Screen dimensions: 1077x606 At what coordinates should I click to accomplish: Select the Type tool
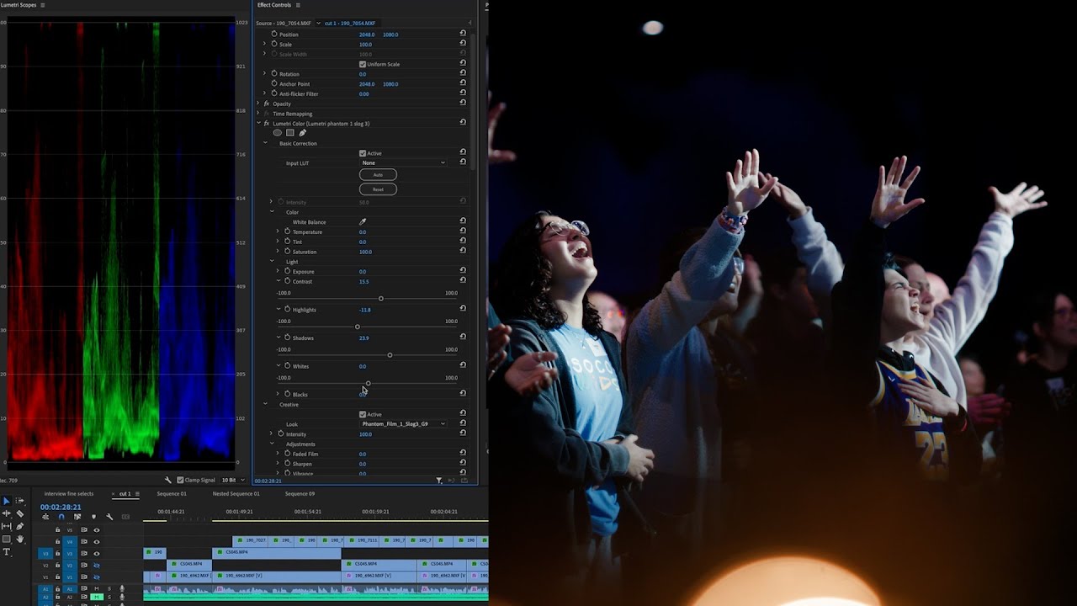tap(6, 552)
